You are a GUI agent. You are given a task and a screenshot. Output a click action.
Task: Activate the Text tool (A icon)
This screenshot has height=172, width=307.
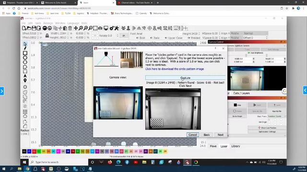[25, 76]
